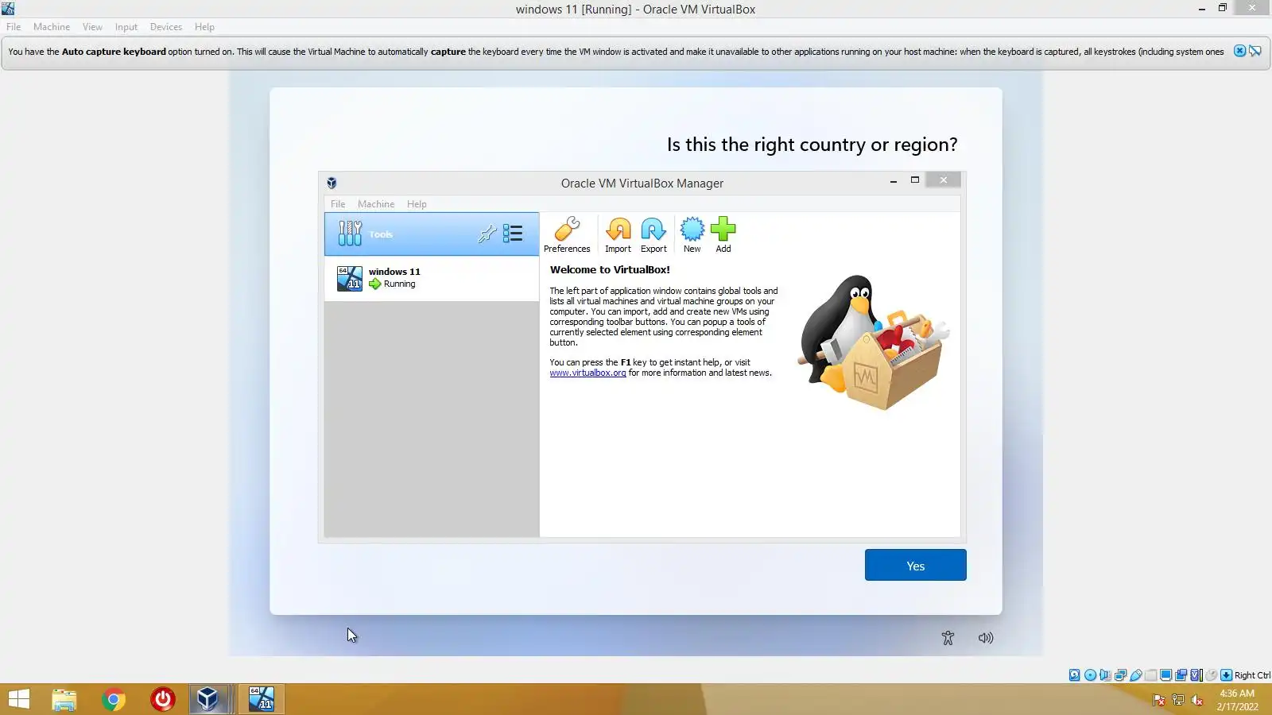Dismiss the auto capture keyboard notification

1239,51
